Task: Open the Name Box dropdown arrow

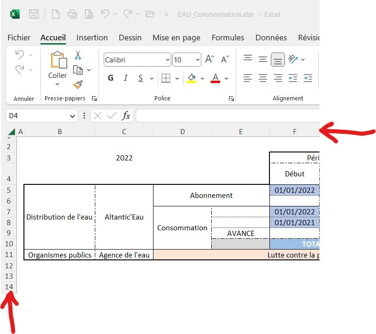Action: click(x=72, y=116)
